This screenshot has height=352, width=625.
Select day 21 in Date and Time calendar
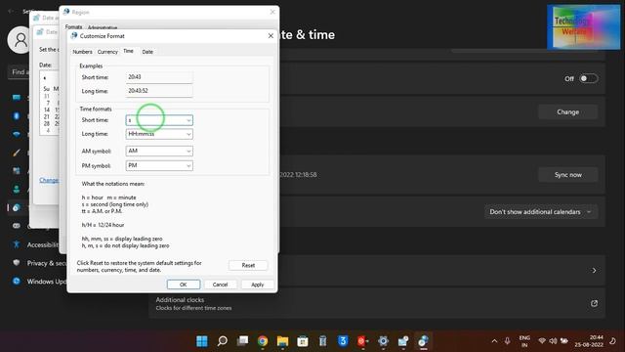click(x=47, y=117)
